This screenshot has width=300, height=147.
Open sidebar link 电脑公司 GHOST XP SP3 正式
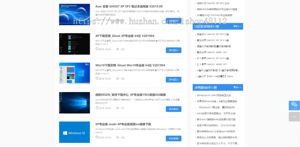pos(213,3)
